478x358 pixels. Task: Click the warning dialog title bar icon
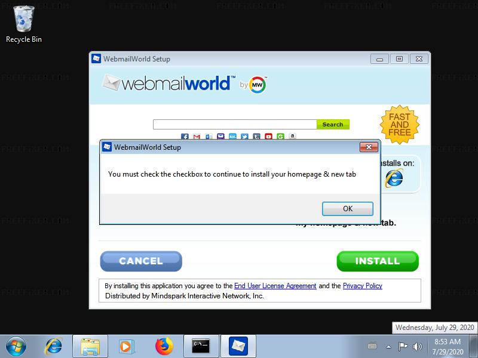pos(107,147)
